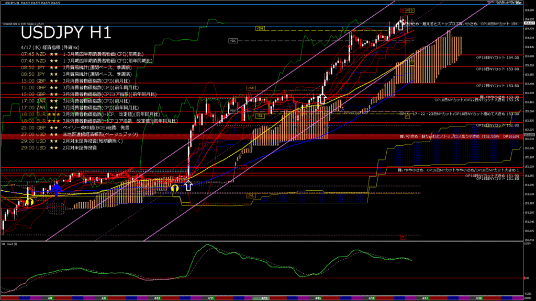Click the white up arrow near 4/11 breakout
Viewport: 536px width, 301px height.
click(x=188, y=184)
